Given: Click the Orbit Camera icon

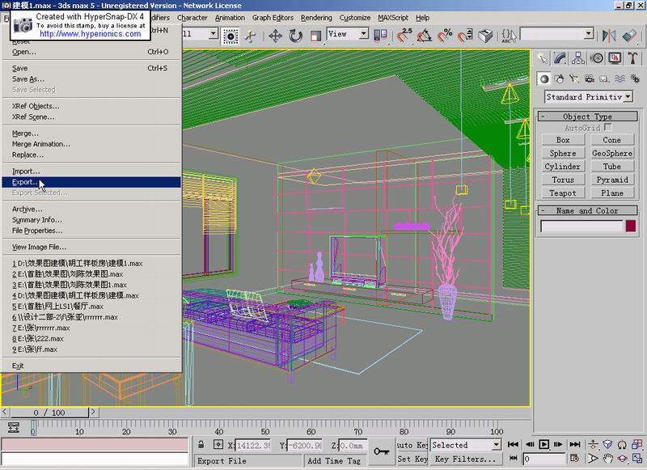Looking at the screenshot, I should click(622, 458).
